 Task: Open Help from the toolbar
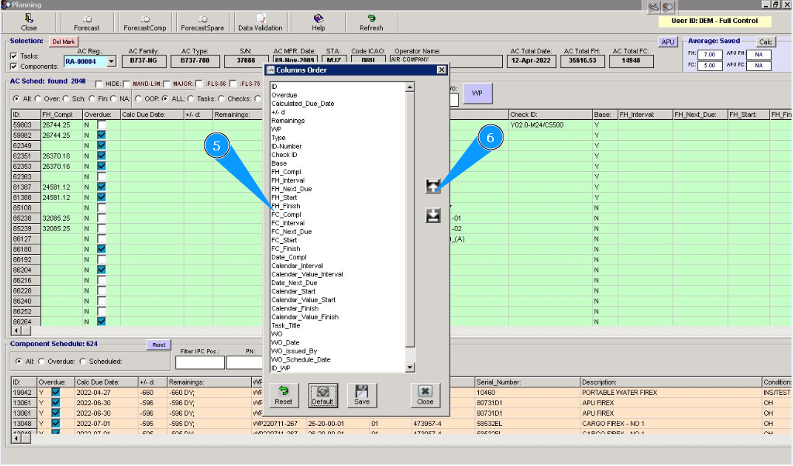tap(318, 22)
